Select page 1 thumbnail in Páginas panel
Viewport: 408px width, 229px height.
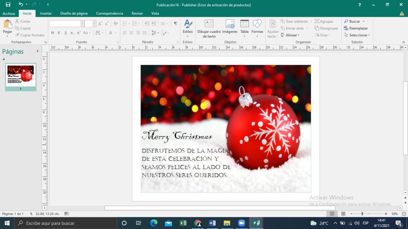[21, 75]
